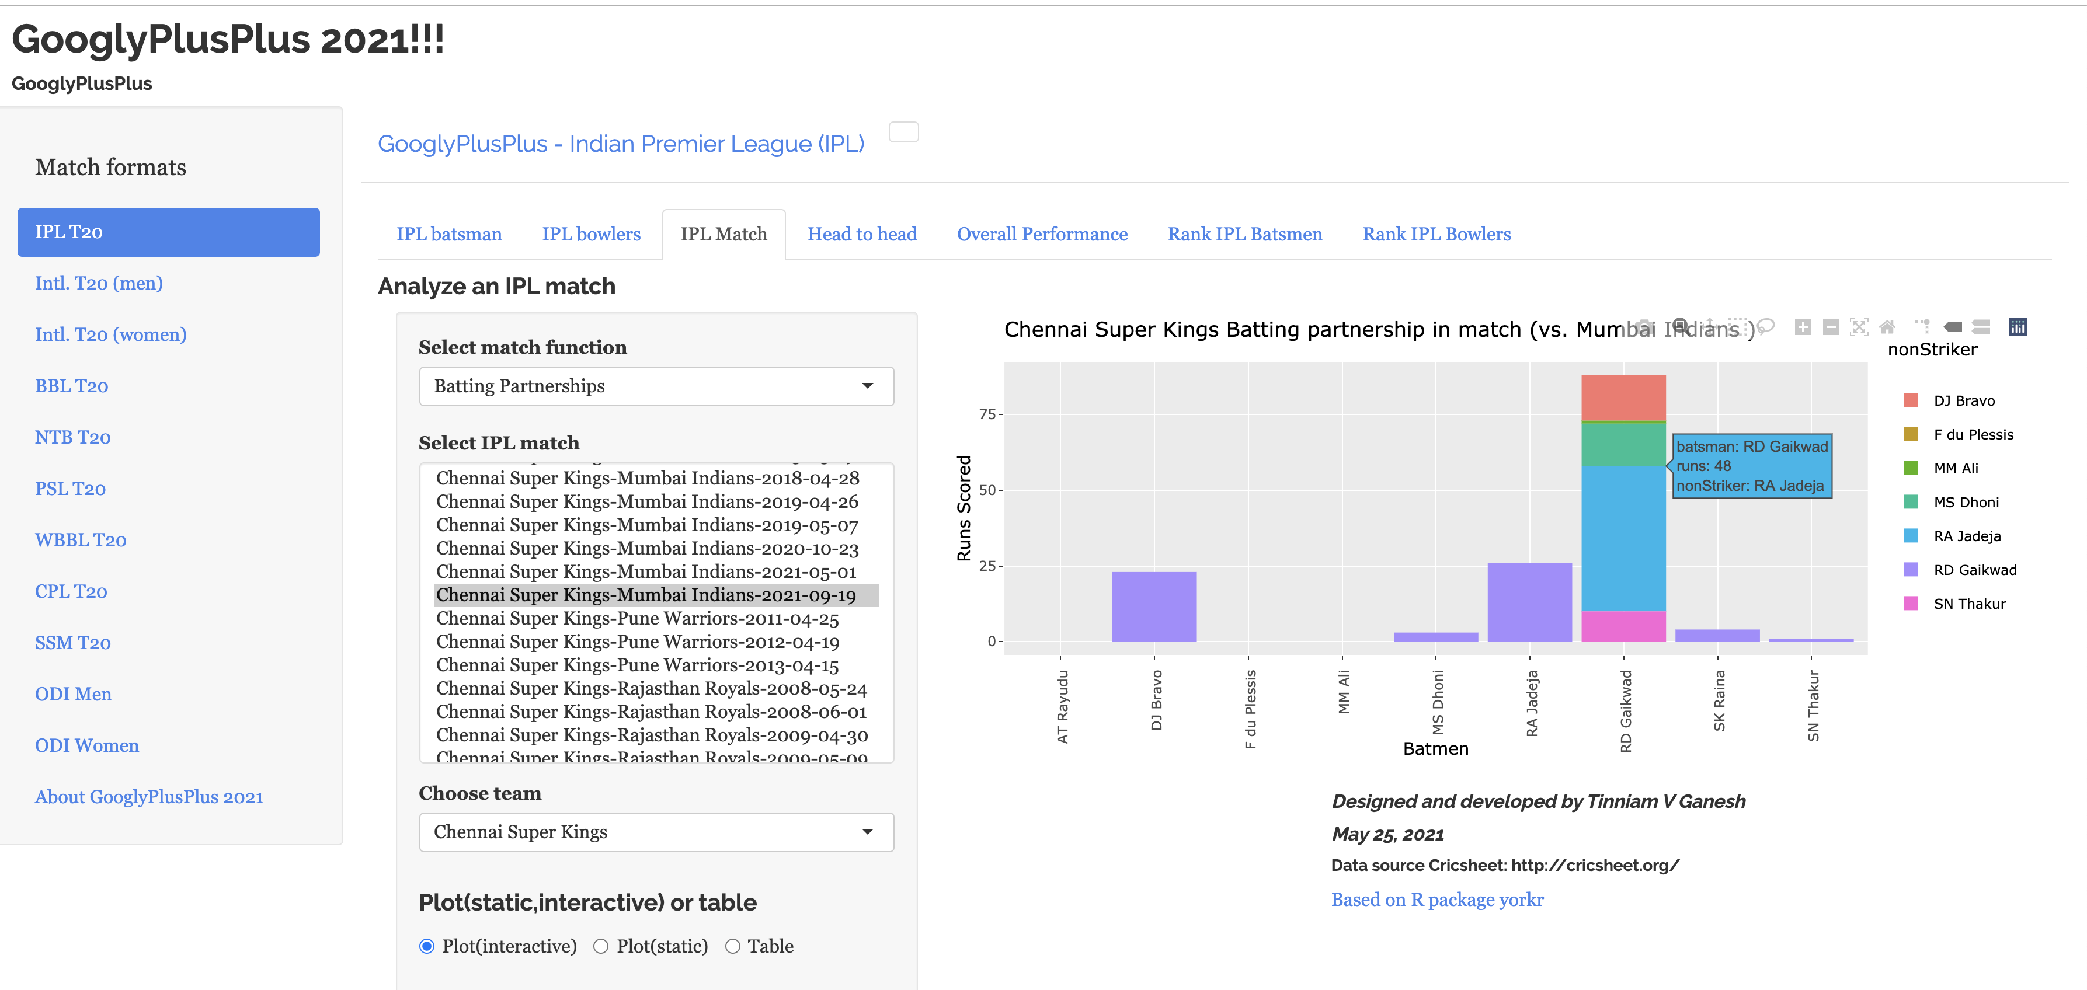Screen dimensions: 2087x990
Task: Open Plotly logo link icon
Action: [x=2018, y=326]
